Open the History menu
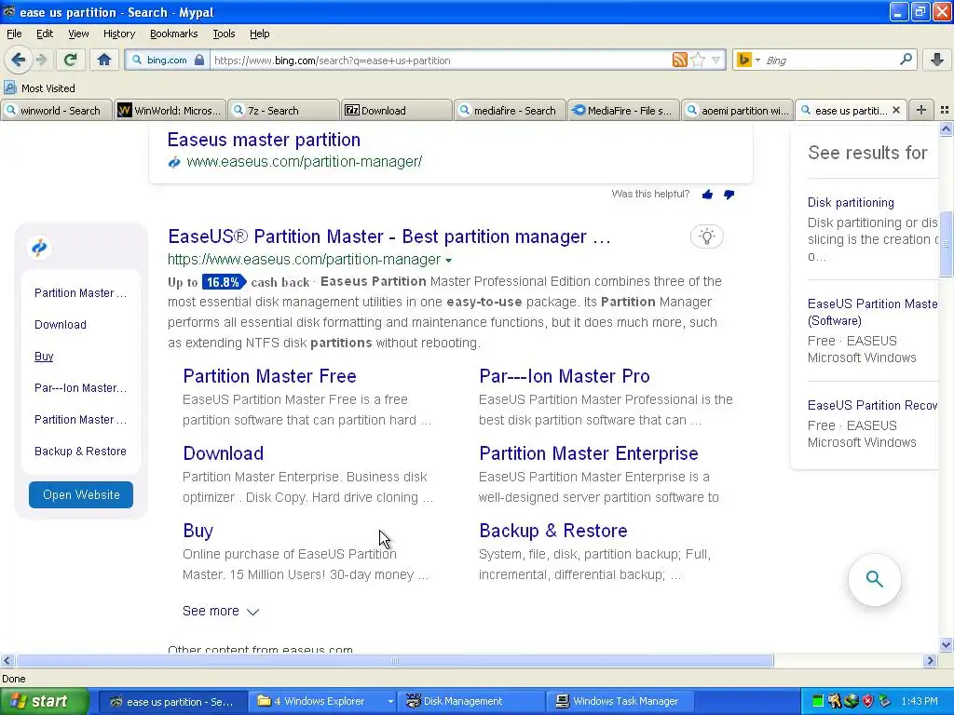 pos(119,34)
